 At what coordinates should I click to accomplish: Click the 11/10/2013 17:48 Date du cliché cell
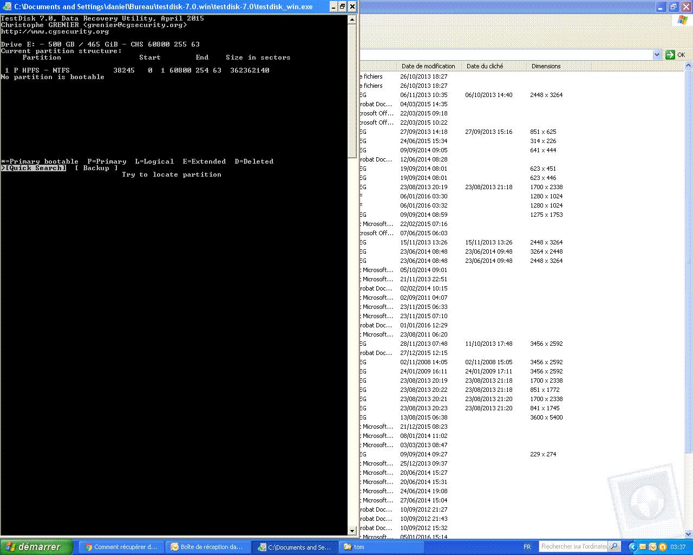(489, 344)
